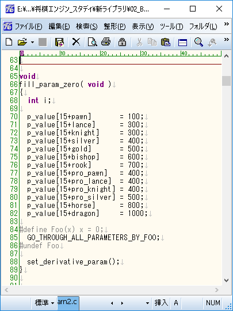Click the vertical scrollbar down arrow
Screen dimensions: 233x311
[x=226, y=280]
